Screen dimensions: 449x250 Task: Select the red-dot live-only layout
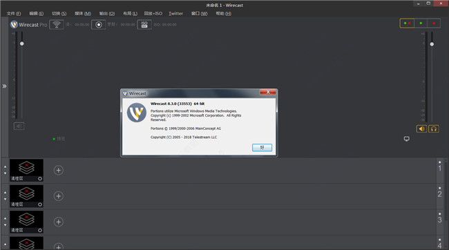coord(434,23)
